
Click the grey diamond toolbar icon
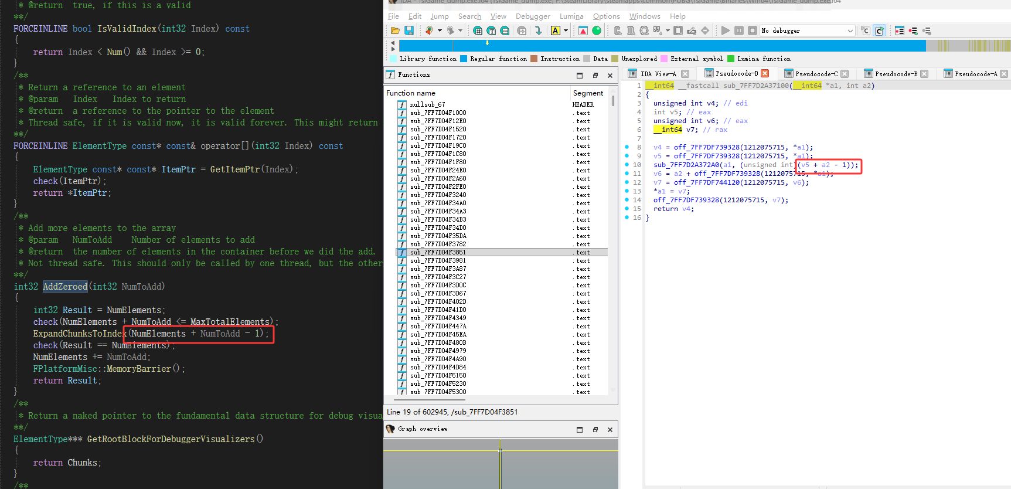(x=705, y=30)
